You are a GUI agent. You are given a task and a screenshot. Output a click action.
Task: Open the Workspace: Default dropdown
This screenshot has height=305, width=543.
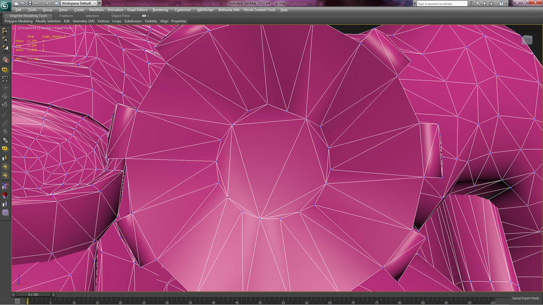[81, 3]
